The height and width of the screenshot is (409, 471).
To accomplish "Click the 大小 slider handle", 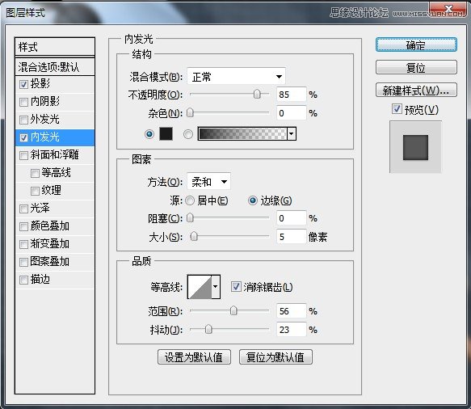I will (x=194, y=236).
